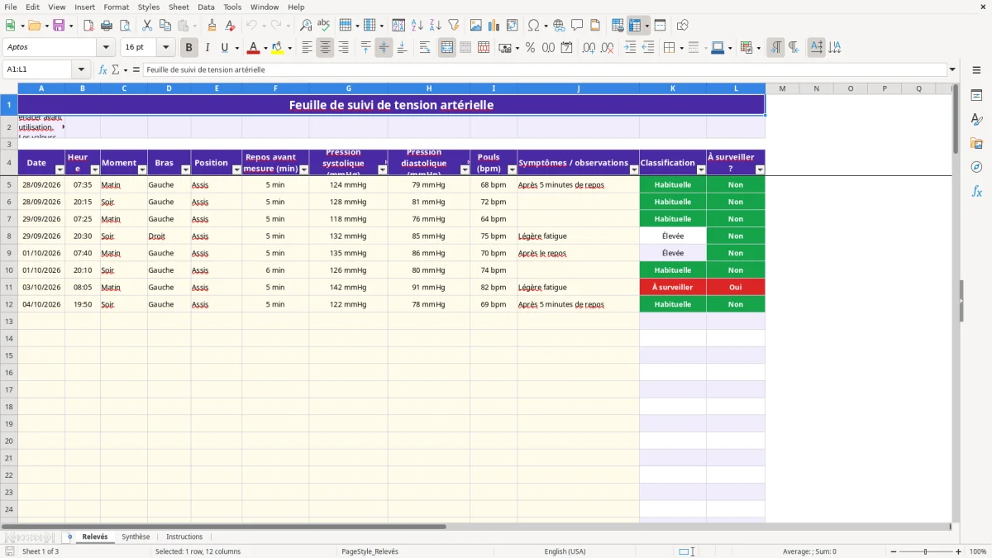The image size is (992, 558).
Task: Open the Sheet menu
Action: tap(179, 7)
